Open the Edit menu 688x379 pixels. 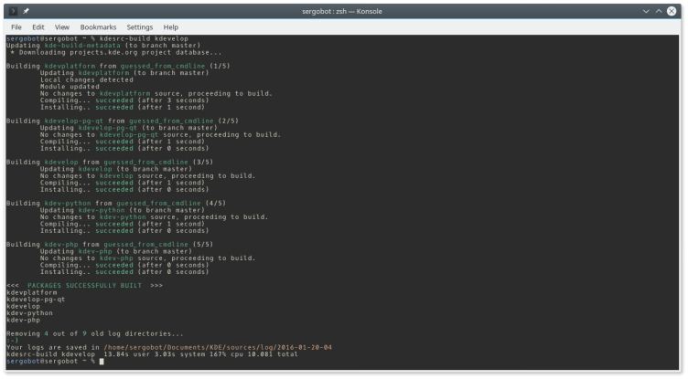38,27
